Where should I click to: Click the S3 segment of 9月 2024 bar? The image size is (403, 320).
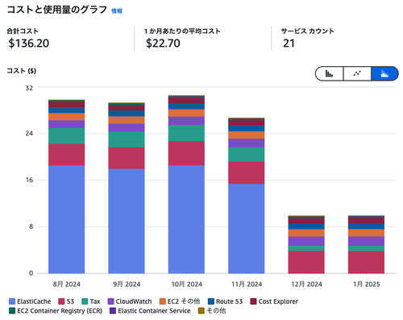127,158
